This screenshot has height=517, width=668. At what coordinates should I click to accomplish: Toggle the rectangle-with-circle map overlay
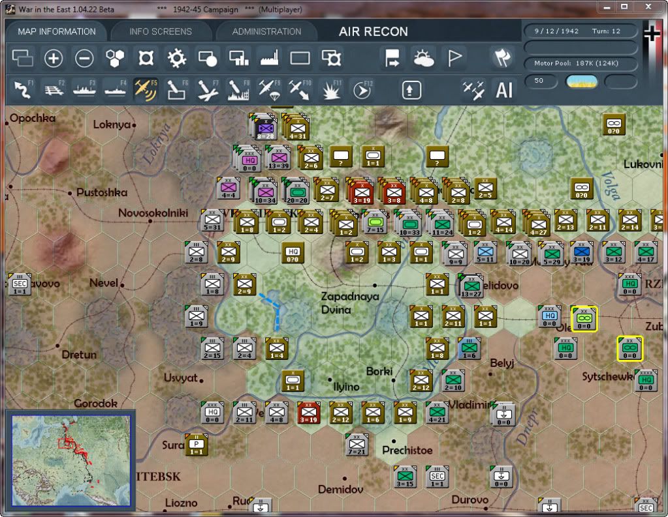208,58
